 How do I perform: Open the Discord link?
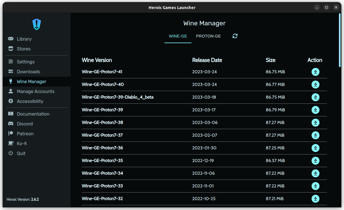click(37, 124)
